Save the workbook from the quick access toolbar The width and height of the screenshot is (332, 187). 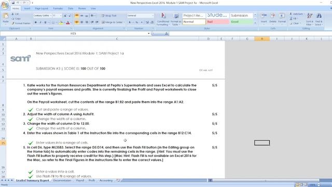click(x=13, y=3)
